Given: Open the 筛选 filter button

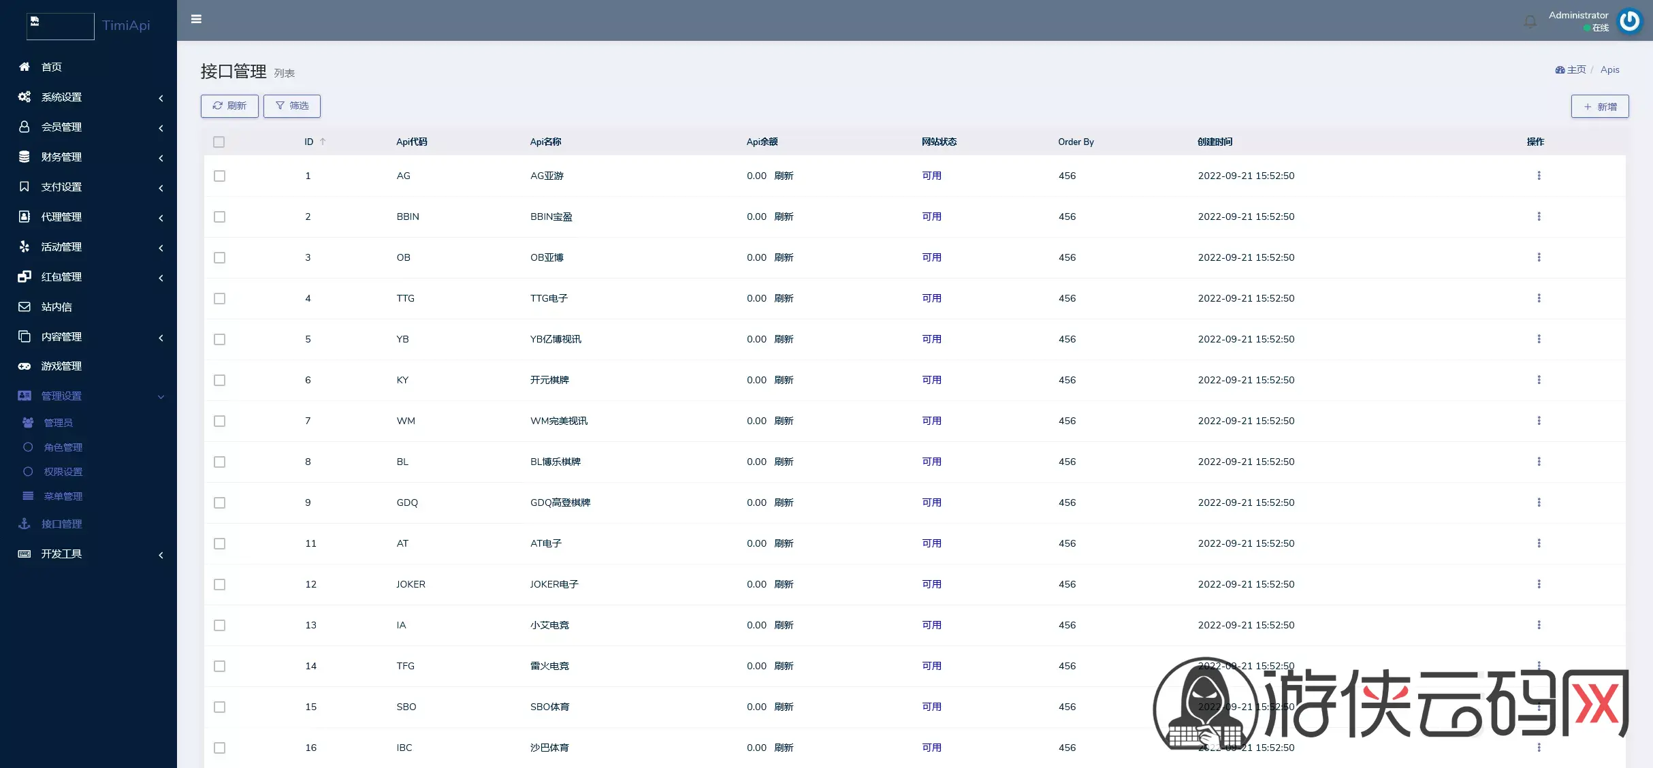Looking at the screenshot, I should (x=292, y=106).
